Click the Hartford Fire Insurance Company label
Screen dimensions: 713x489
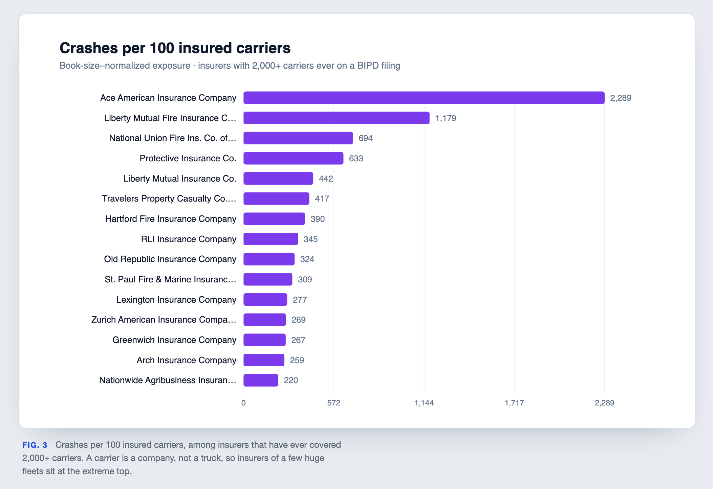pos(171,219)
